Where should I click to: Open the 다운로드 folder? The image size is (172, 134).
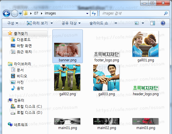(x=24, y=40)
